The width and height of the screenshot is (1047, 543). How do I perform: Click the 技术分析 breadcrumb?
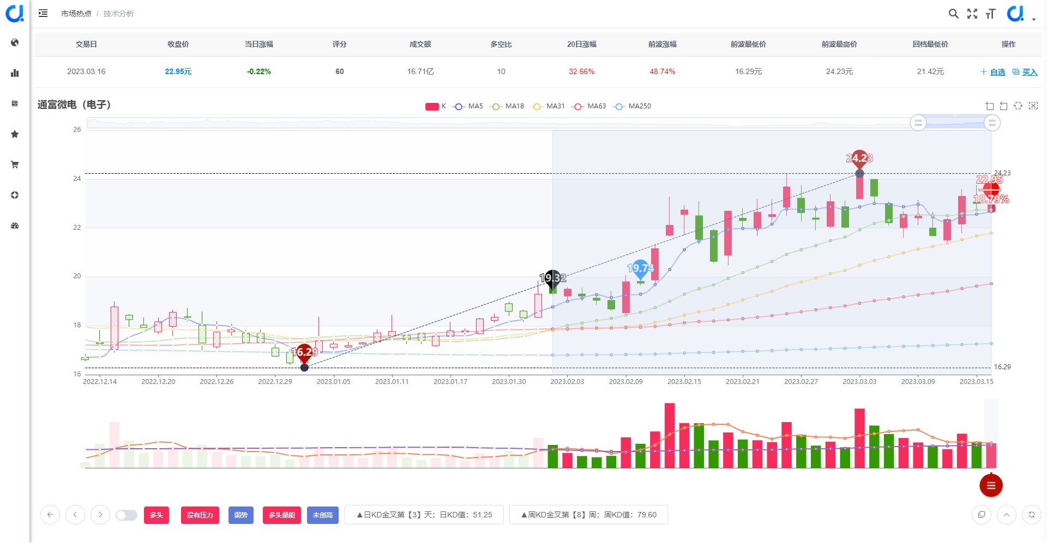pos(119,14)
